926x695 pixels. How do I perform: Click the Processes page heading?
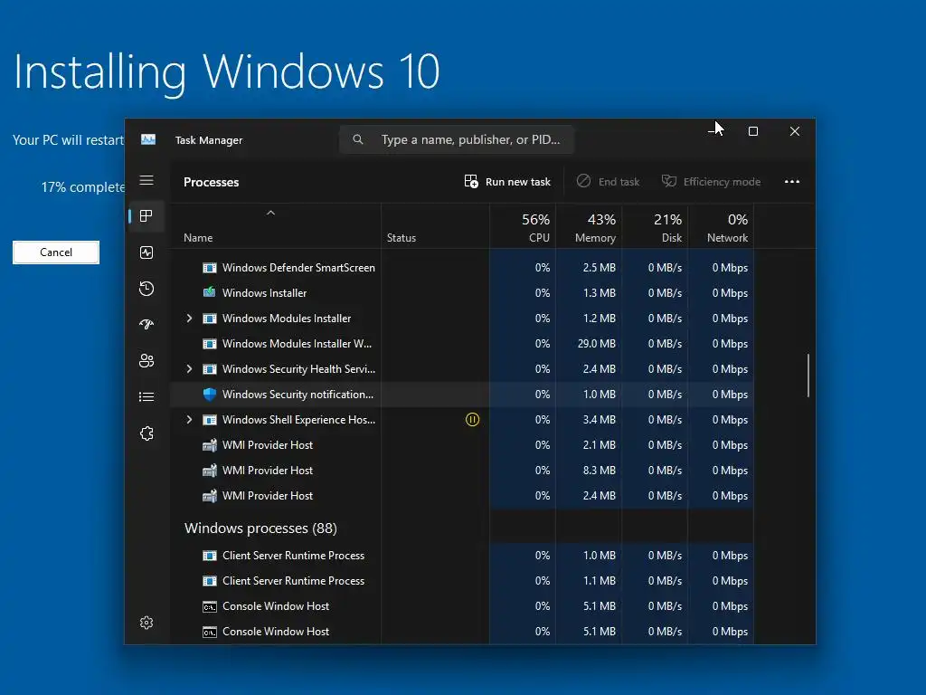pyautogui.click(x=211, y=182)
